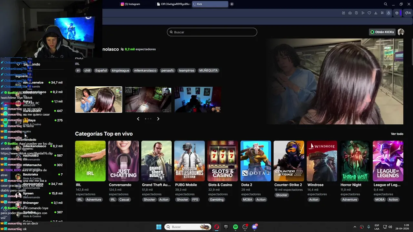413x232 pixels.
Task: Open the network tray icon
Action: click(385, 227)
